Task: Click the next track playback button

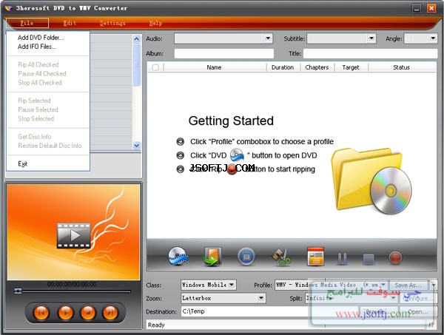Action: 110,313
